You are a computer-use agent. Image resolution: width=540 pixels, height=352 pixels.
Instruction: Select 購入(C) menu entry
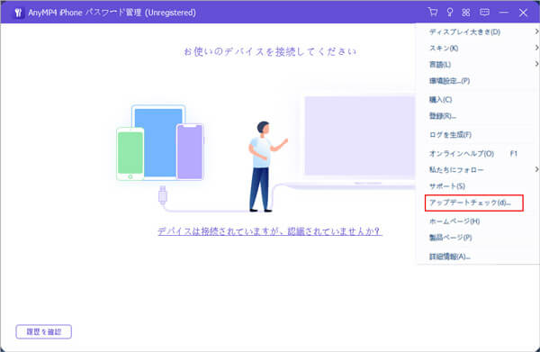pyautogui.click(x=478, y=100)
